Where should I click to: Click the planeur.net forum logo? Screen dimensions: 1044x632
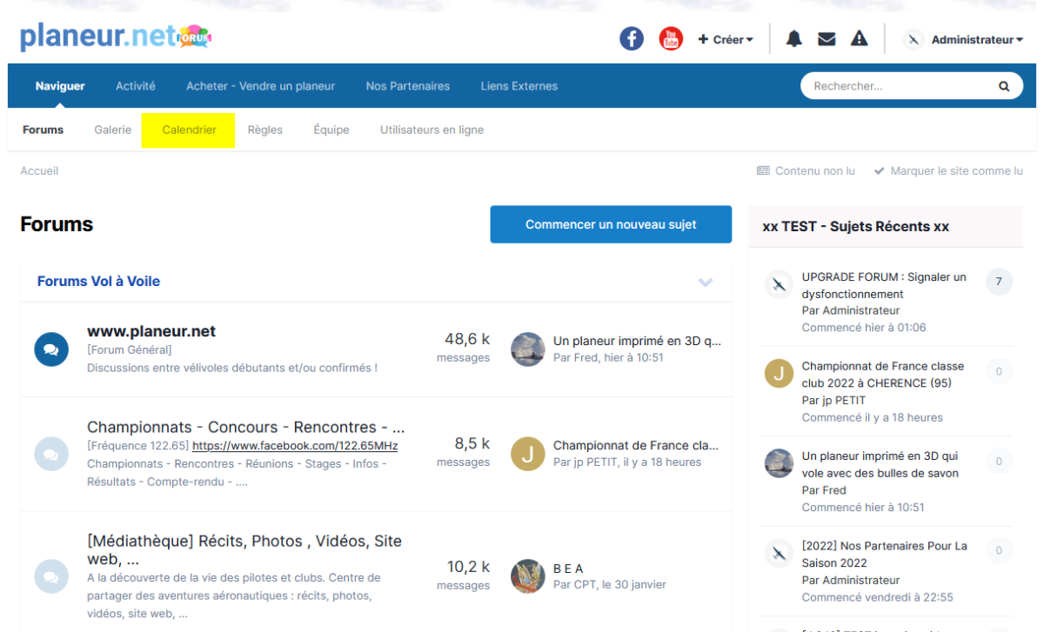(116, 37)
